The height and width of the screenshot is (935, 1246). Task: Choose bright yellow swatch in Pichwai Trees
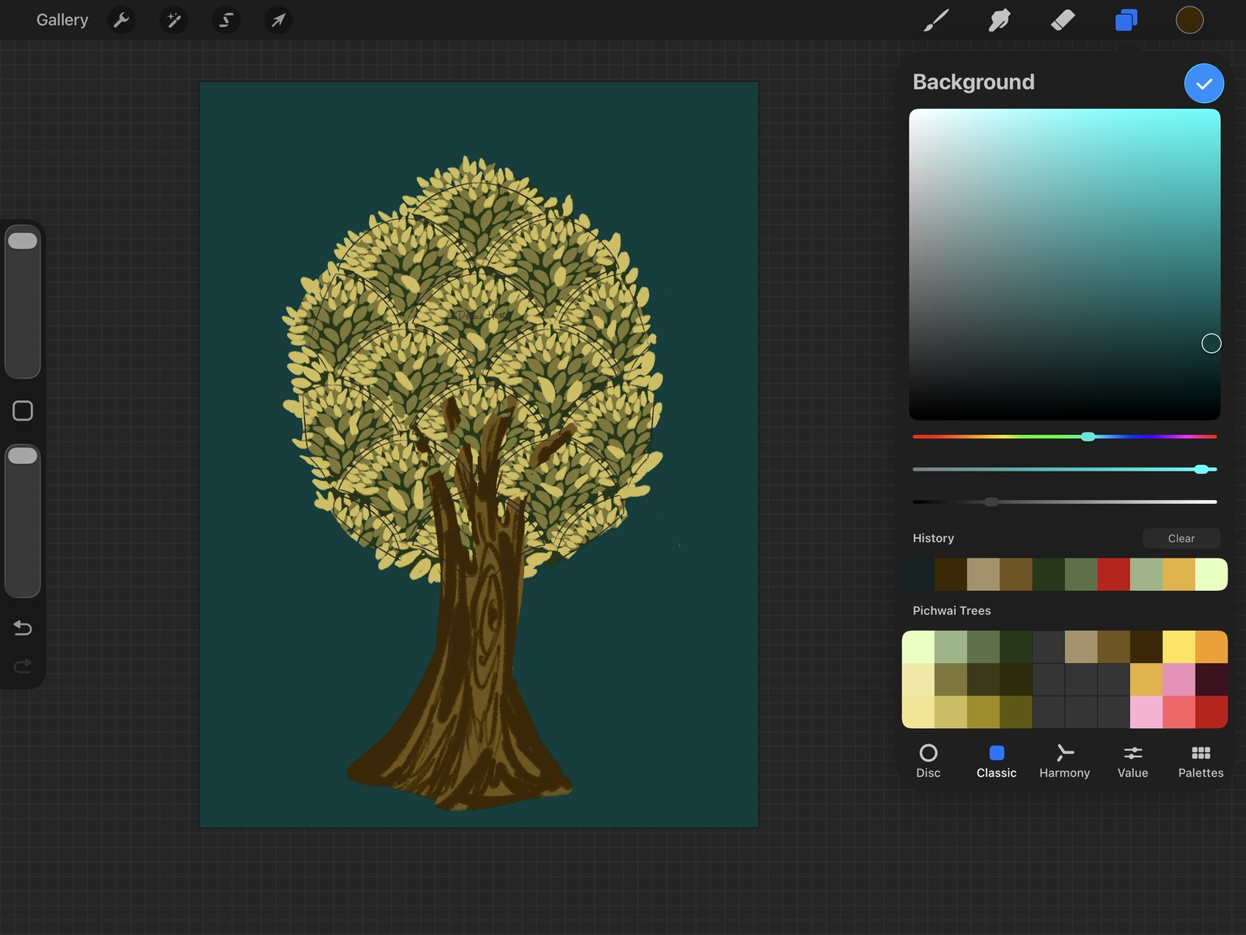tap(1179, 647)
